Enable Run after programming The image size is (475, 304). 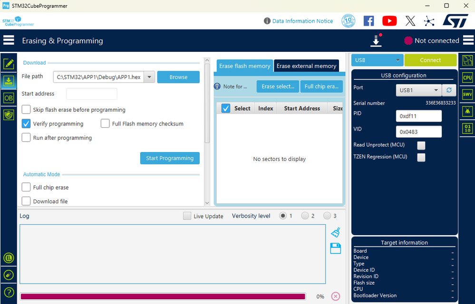[26, 138]
